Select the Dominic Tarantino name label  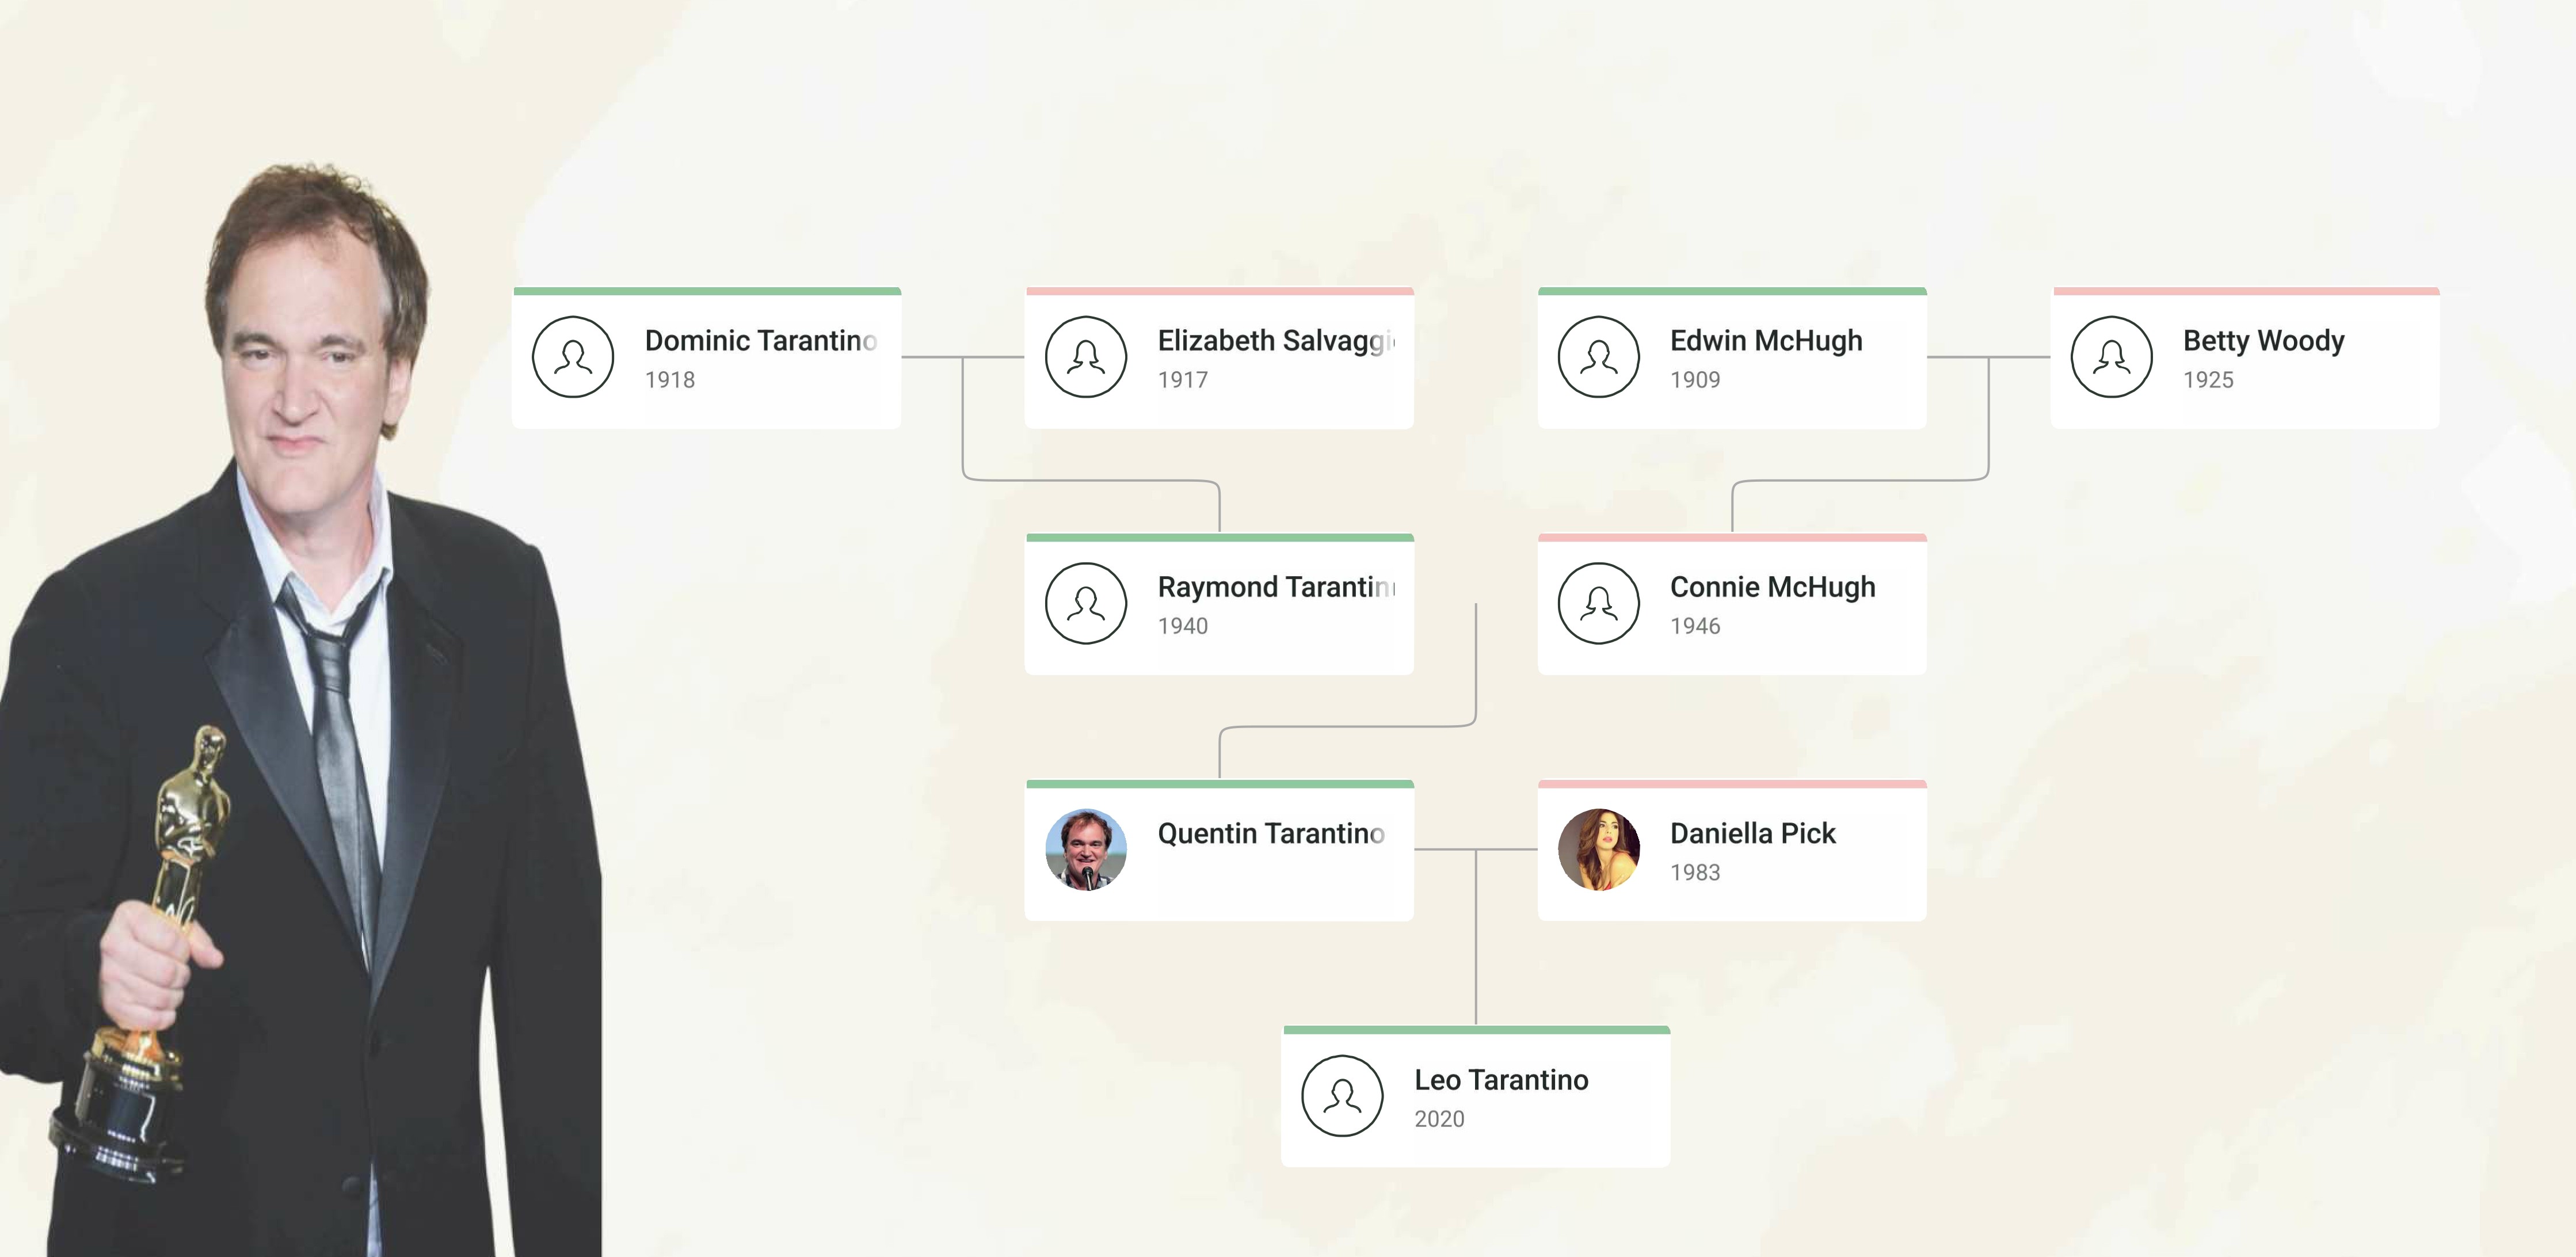760,341
